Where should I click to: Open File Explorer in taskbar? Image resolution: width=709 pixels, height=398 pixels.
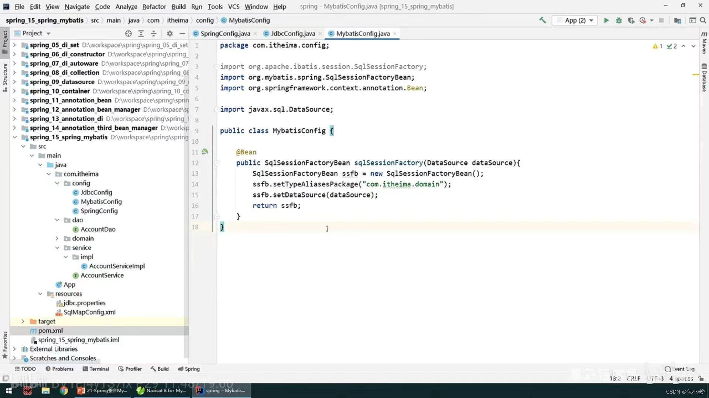coord(45,391)
